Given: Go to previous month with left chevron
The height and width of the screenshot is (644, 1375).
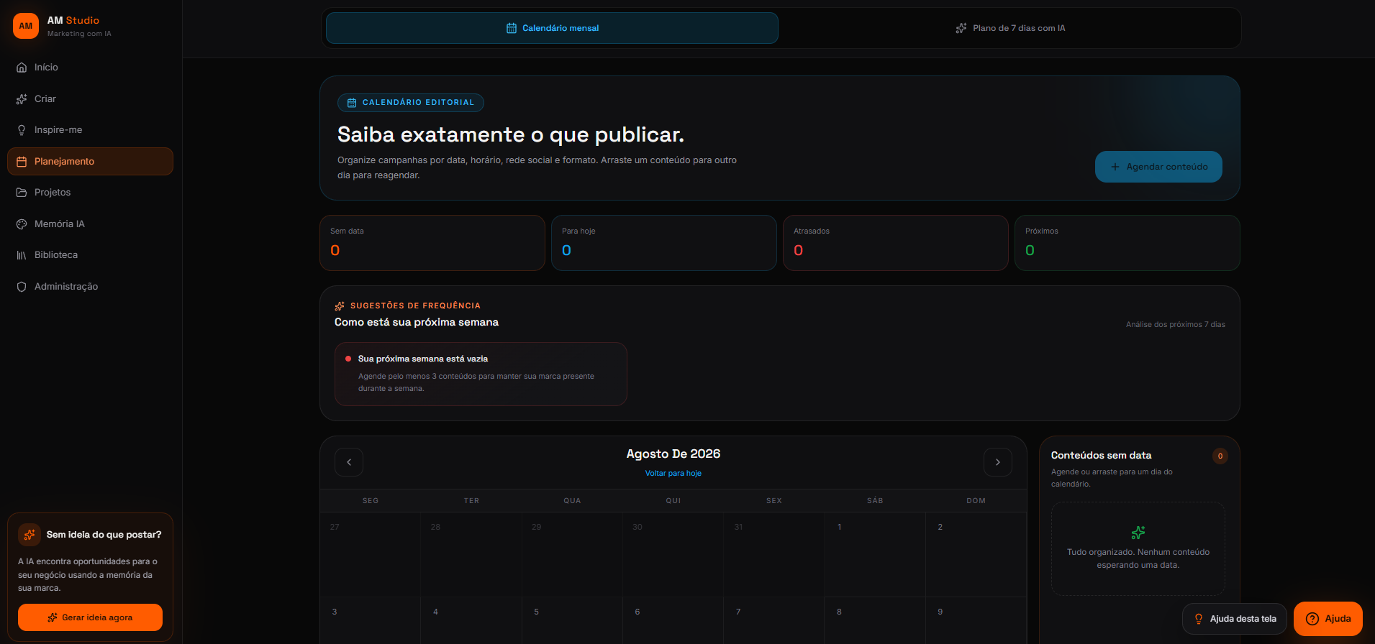Looking at the screenshot, I should [349, 462].
